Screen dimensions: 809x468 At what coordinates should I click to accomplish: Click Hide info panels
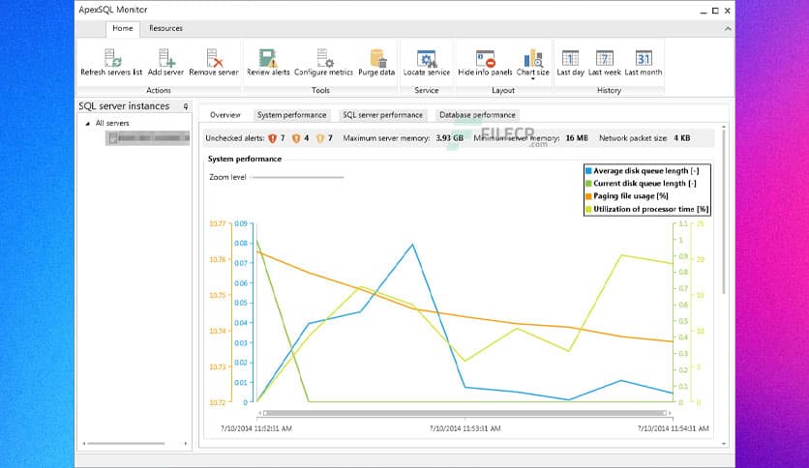pos(485,62)
